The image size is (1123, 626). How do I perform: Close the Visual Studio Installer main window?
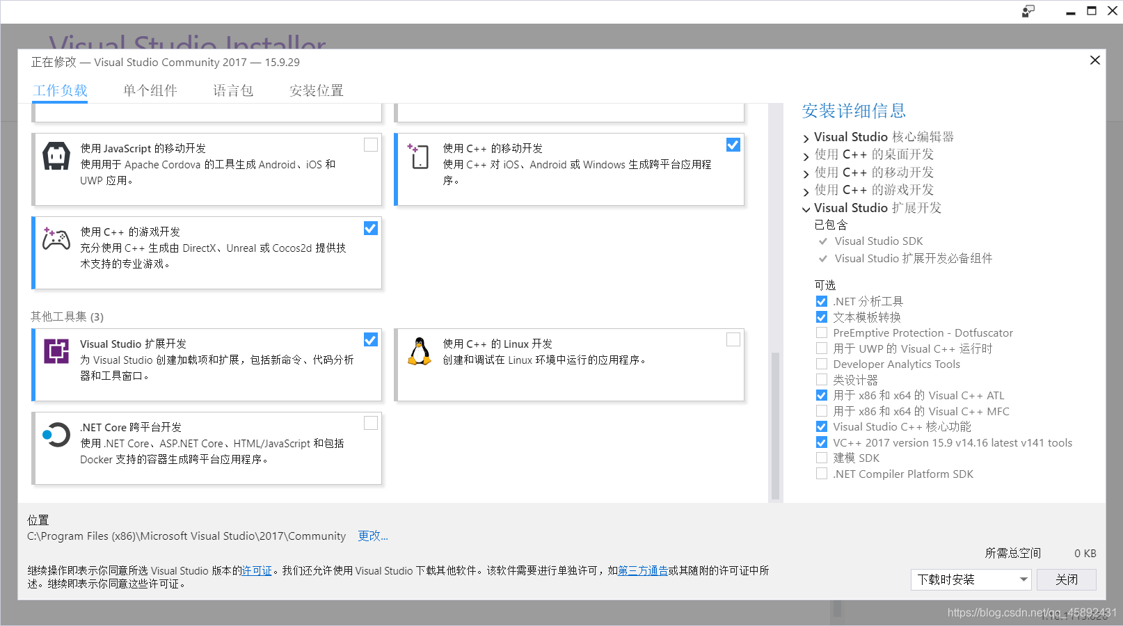[1113, 11]
